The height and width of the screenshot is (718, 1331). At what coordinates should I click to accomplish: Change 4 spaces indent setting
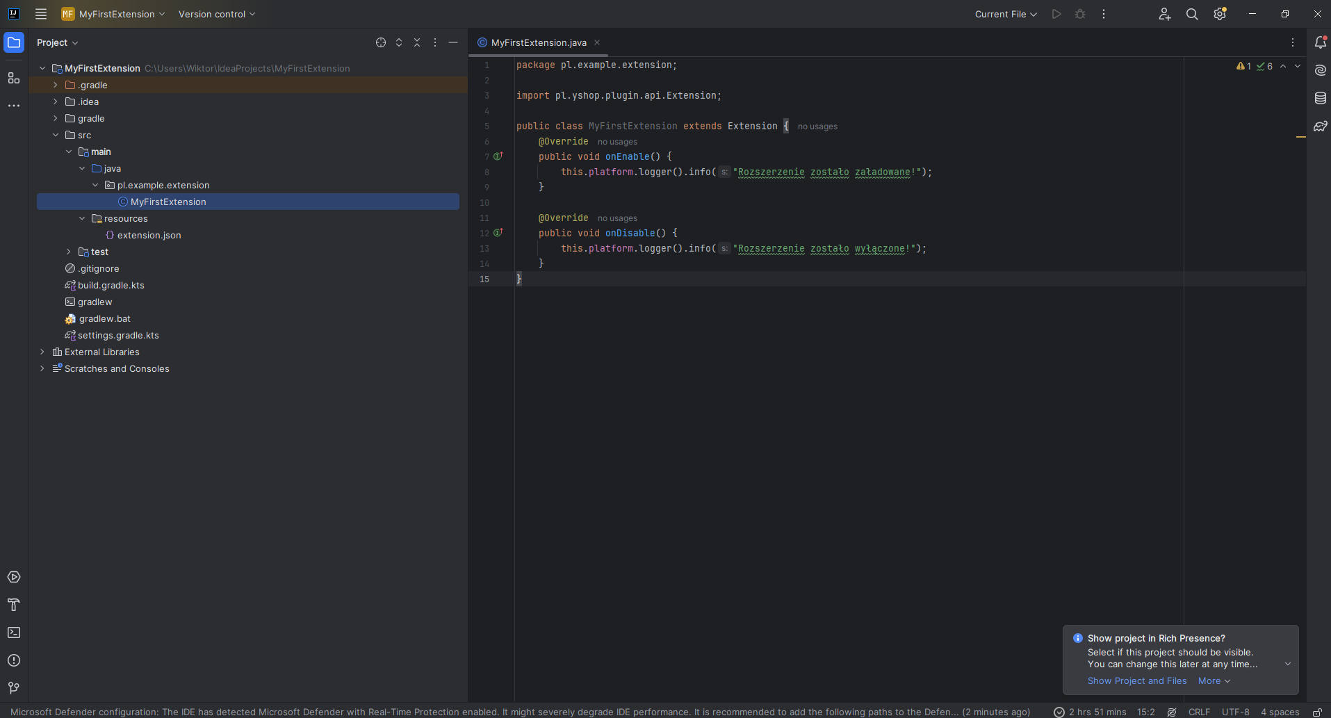pyautogui.click(x=1280, y=712)
